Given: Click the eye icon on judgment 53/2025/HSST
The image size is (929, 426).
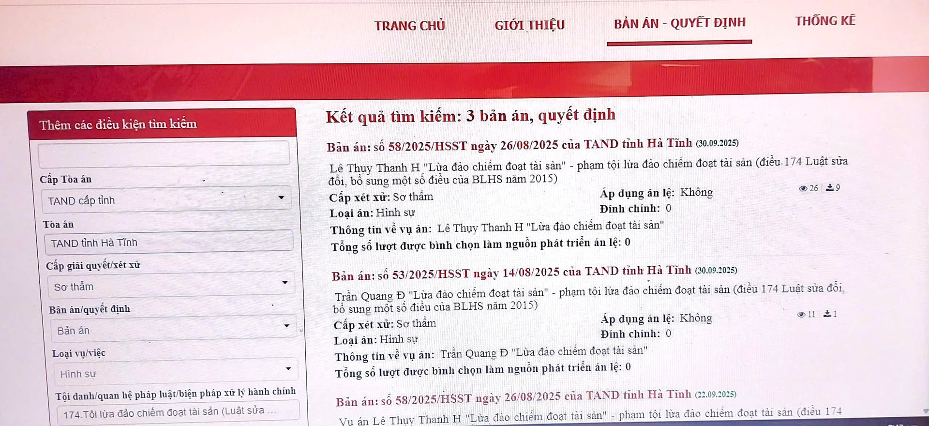Looking at the screenshot, I should click(801, 315).
